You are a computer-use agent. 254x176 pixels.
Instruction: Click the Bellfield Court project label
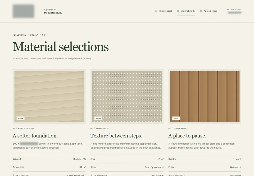click(234, 10)
